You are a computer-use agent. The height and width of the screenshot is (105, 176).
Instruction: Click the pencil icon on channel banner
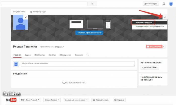(x=165, y=17)
